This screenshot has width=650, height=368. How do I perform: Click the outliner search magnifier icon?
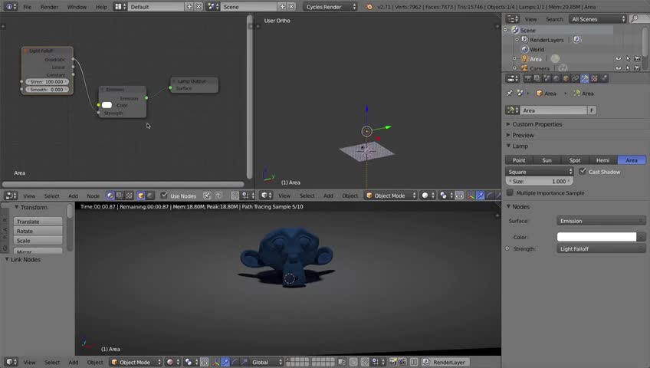[x=634, y=19]
